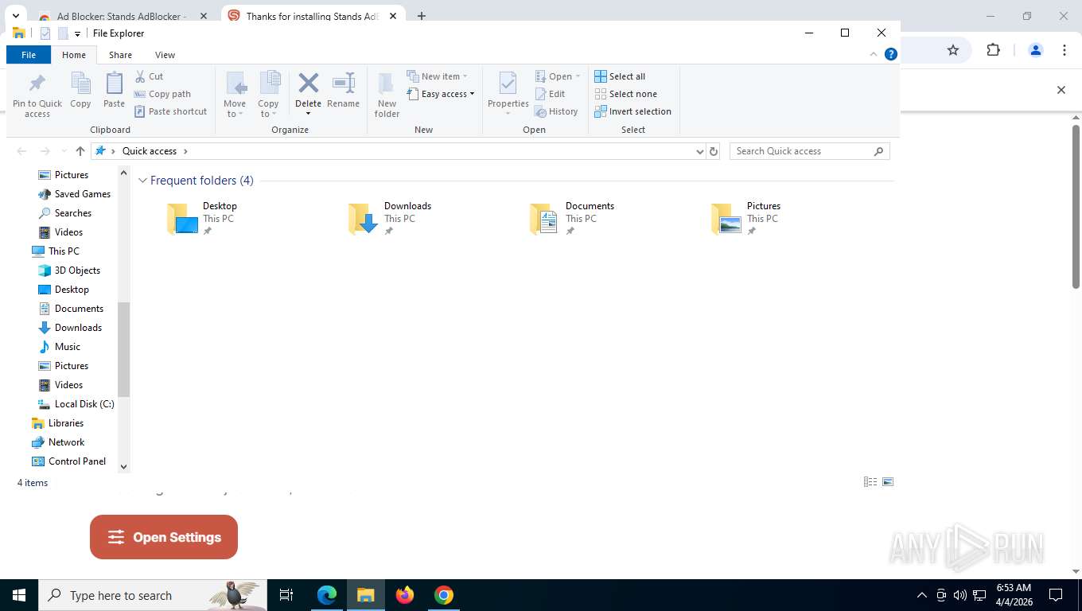Open the Downloads frequent folder

coord(390,218)
